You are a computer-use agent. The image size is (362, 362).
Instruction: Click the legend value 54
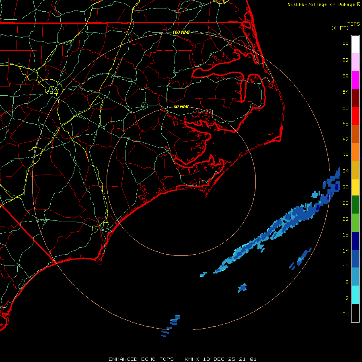pyautogui.click(x=346, y=92)
